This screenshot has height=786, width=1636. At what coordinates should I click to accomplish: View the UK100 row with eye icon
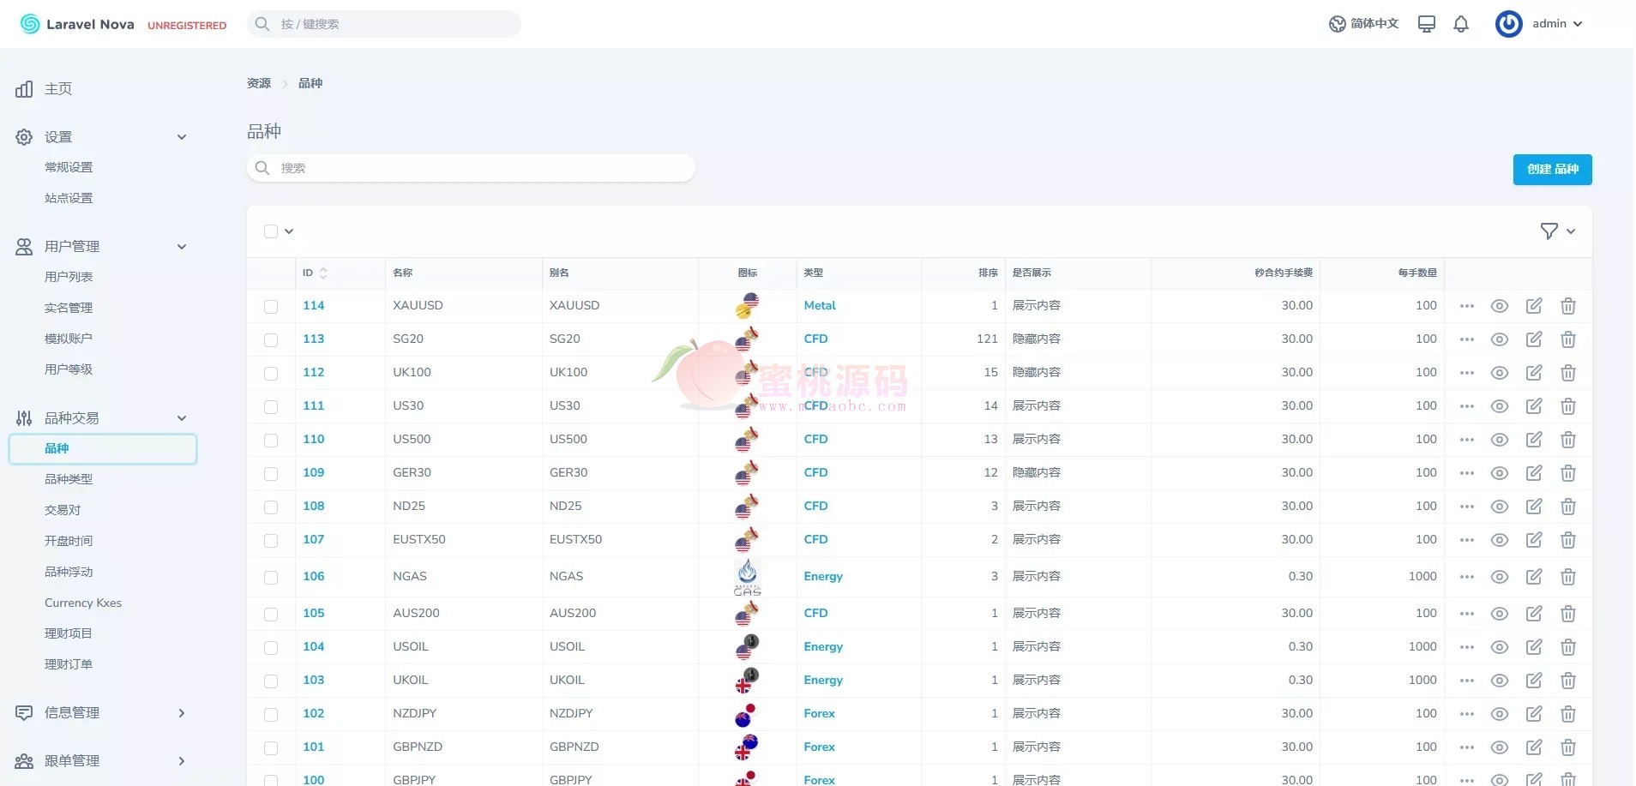[x=1500, y=373]
